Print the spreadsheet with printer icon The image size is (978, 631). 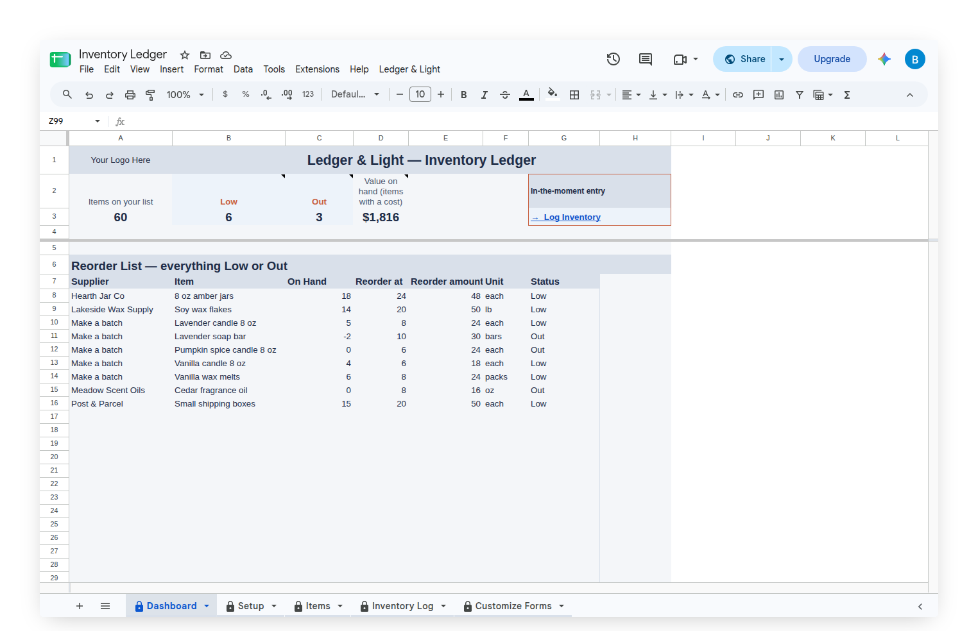(x=130, y=95)
